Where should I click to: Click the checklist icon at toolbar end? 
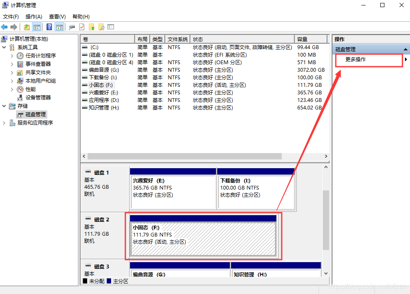111,27
